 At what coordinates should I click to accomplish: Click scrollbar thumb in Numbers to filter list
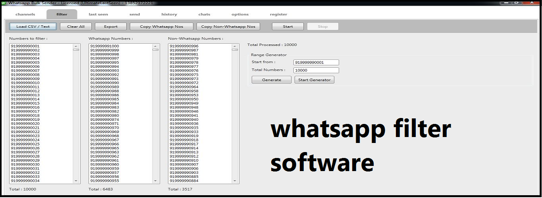76,49
